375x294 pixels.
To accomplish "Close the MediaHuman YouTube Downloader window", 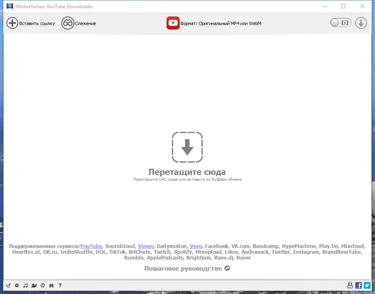I will pos(362,6).
